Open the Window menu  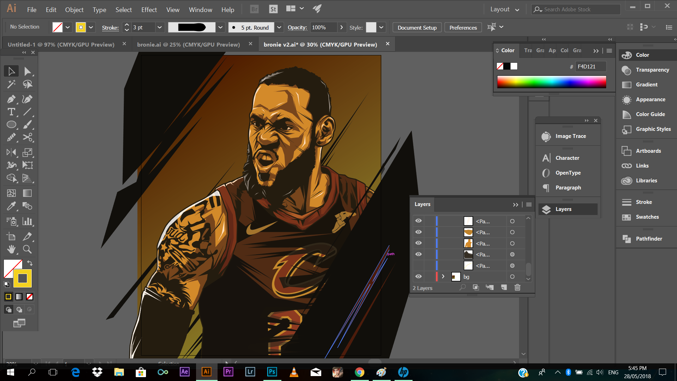click(200, 10)
